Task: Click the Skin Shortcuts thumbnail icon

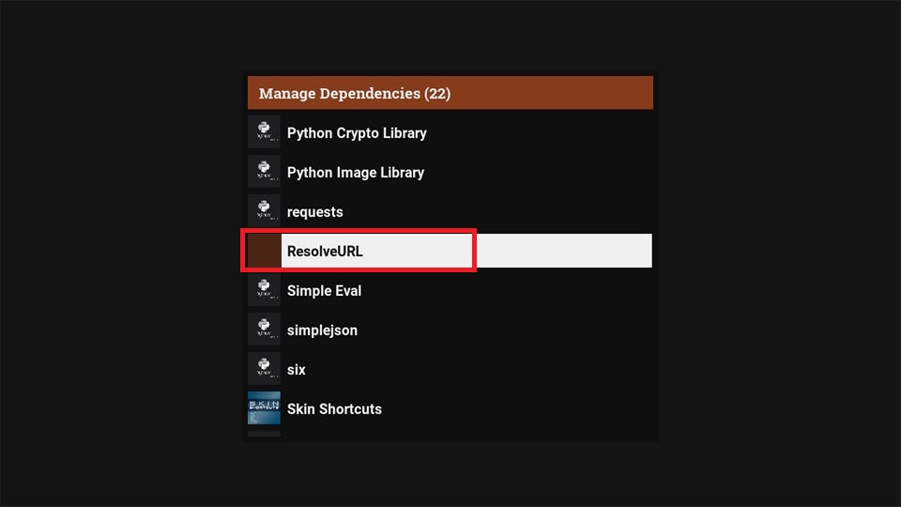Action: 264,408
